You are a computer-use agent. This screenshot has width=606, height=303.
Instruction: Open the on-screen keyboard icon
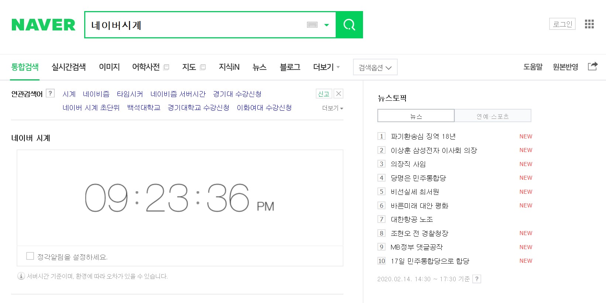pyautogui.click(x=312, y=25)
